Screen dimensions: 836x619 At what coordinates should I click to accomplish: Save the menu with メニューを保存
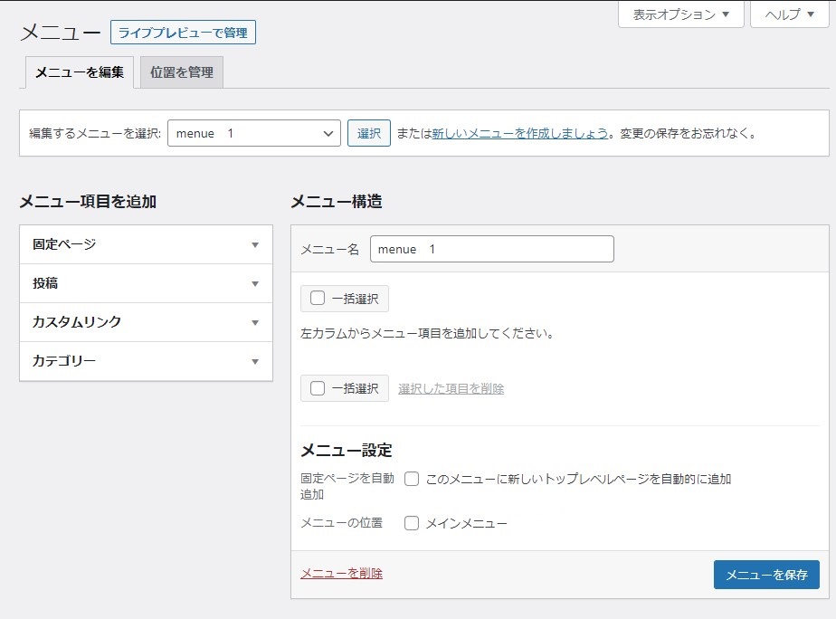click(x=765, y=575)
